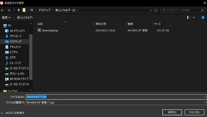Viewport: 207px width, 117px height.
Task: Refresh the folder view icon
Action: pyautogui.click(x=156, y=10)
